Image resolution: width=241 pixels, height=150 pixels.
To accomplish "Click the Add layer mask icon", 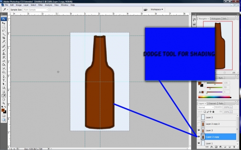I will [x=216, y=147].
